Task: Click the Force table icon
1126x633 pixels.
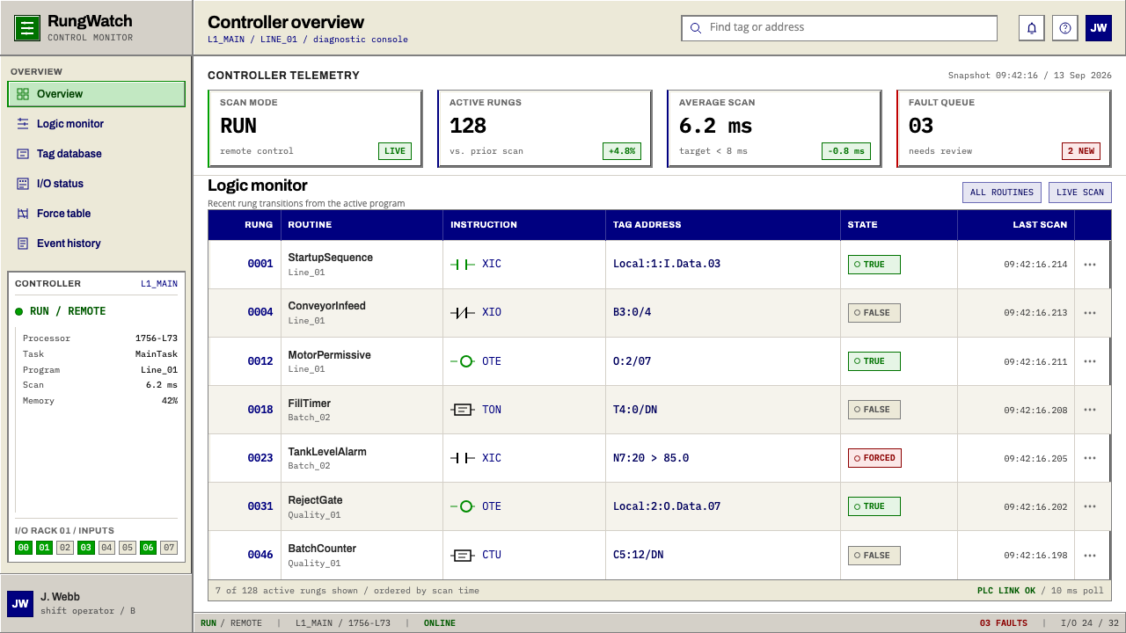Action: pos(23,214)
